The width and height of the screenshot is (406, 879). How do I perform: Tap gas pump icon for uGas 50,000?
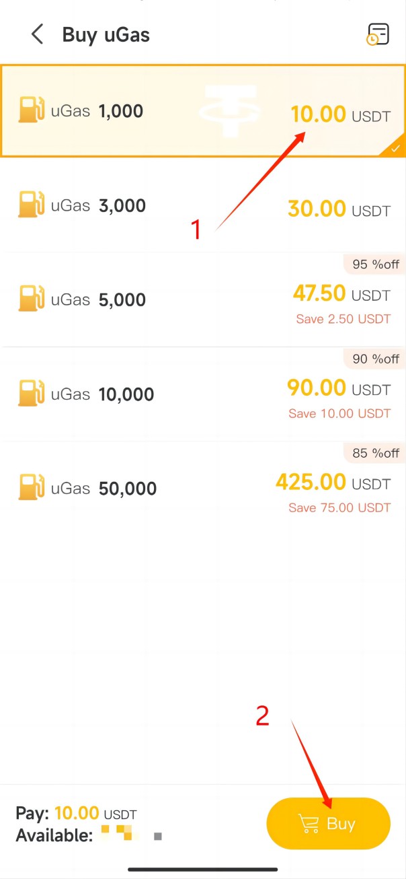(x=32, y=487)
